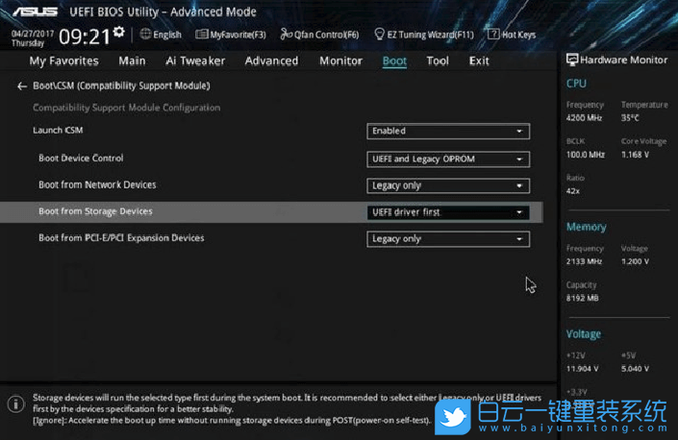Image resolution: width=678 pixels, height=440 pixels.
Task: Select the My Favorites tab
Action: click(63, 61)
